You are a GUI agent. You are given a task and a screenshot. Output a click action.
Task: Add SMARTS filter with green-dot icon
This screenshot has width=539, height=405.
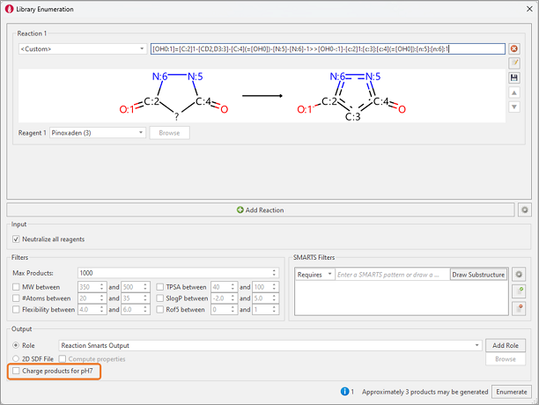click(519, 291)
